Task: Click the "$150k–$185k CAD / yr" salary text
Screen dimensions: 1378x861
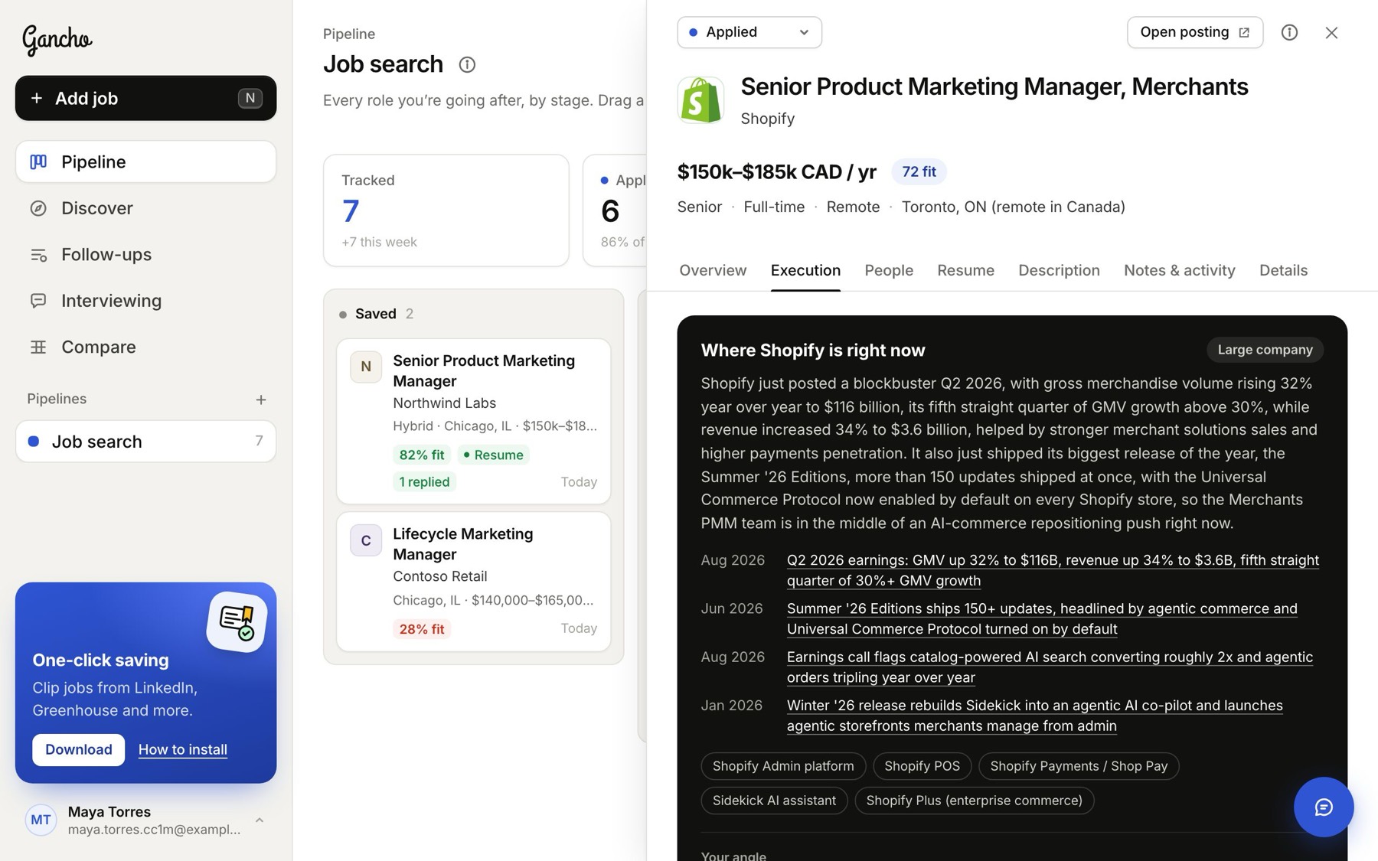Action: [776, 171]
